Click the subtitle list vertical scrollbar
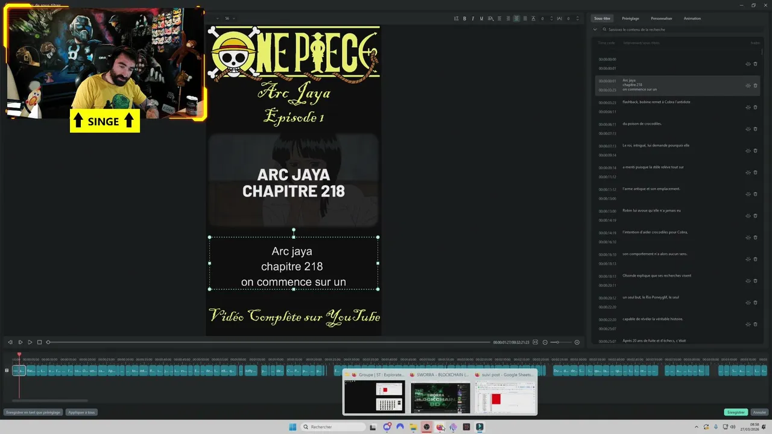 tap(762, 53)
